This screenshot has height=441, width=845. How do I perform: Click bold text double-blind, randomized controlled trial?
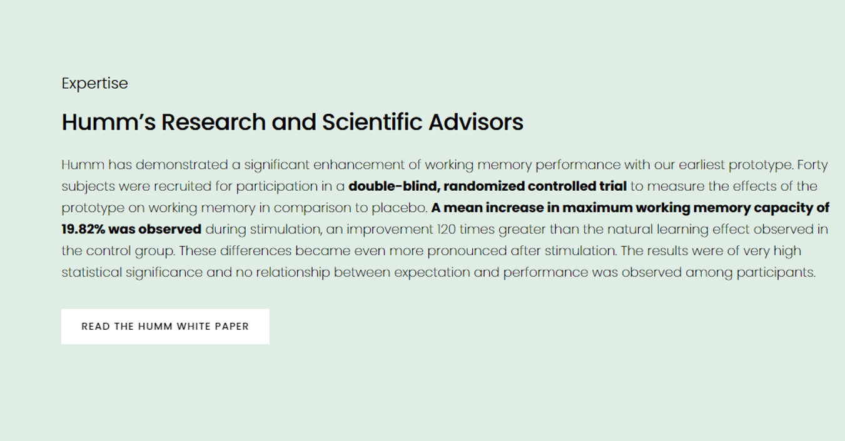487,186
